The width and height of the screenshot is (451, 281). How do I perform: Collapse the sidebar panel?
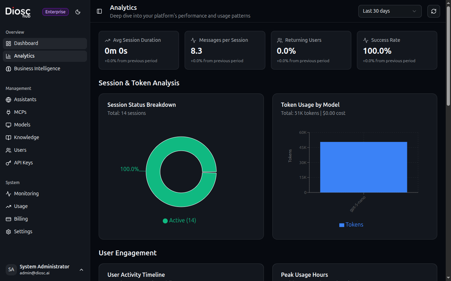point(99,11)
